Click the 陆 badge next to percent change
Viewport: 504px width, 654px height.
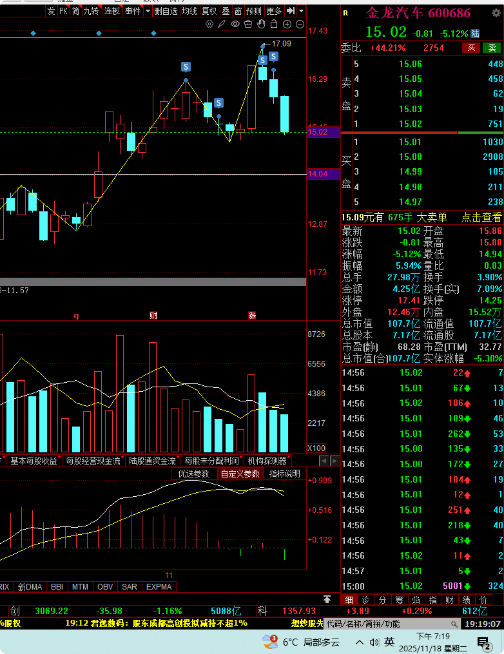475,34
